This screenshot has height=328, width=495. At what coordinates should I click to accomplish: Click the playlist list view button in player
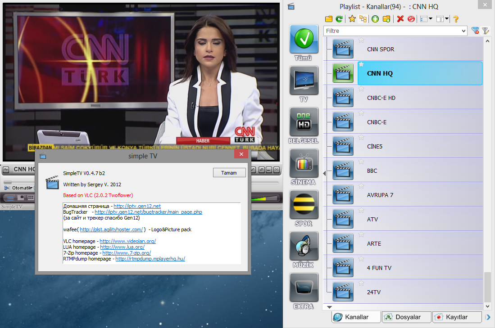(x=10, y=198)
